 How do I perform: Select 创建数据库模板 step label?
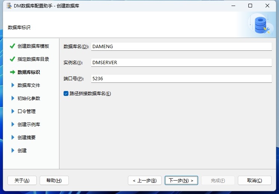[x=33, y=46]
